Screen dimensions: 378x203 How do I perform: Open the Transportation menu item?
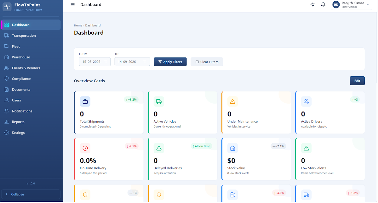[x=31, y=36]
